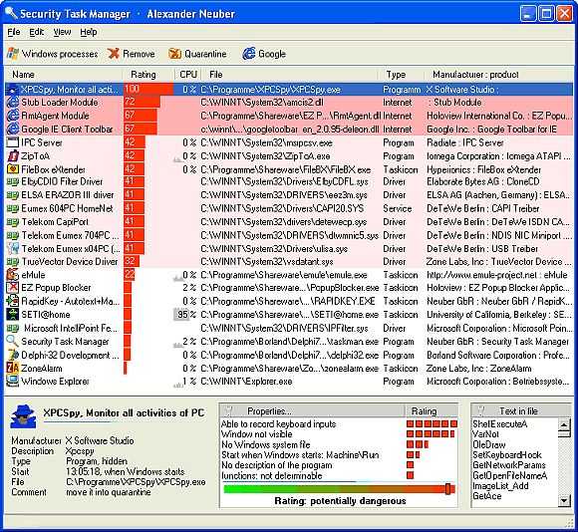Click the Google toolbar button
578x532 pixels.
point(264,54)
